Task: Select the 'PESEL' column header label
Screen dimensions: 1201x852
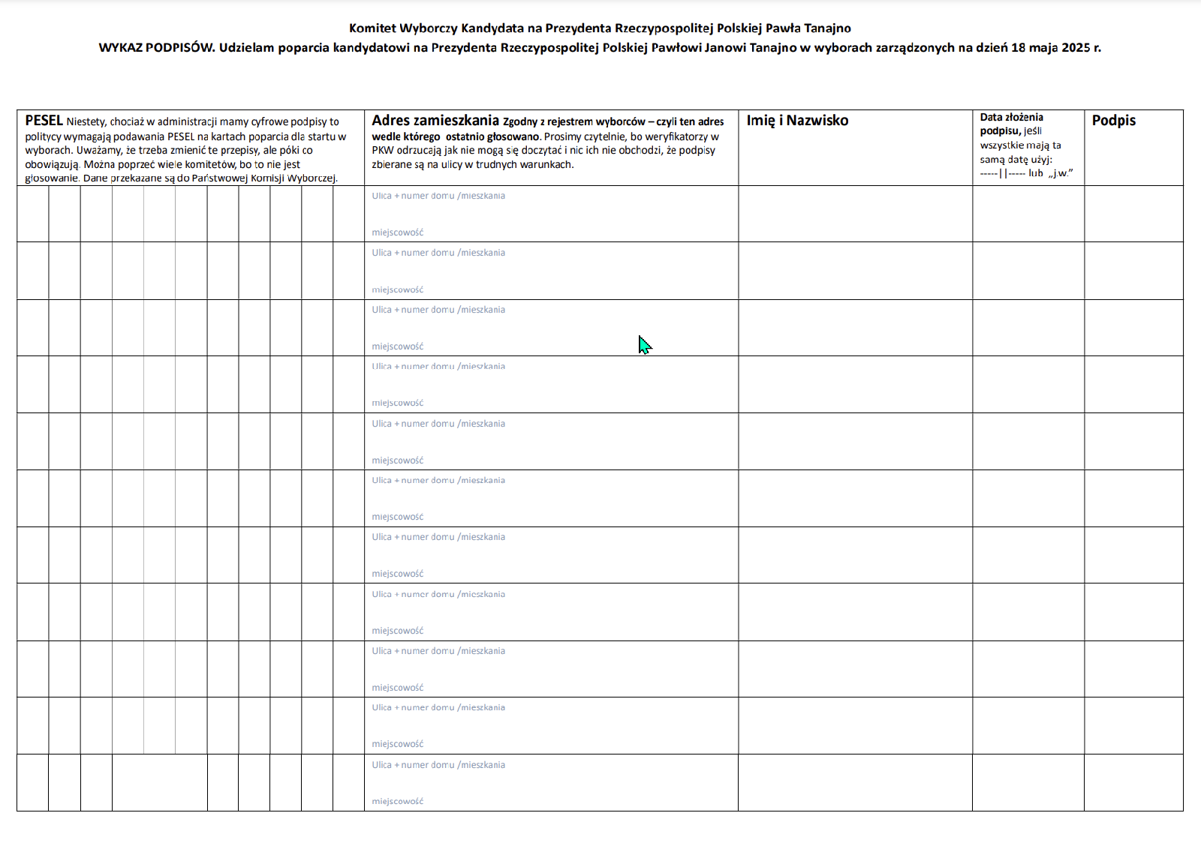Action: point(44,120)
